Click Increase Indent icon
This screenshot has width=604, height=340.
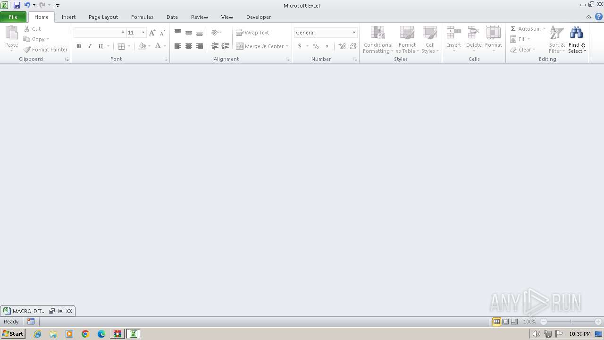coord(226,46)
